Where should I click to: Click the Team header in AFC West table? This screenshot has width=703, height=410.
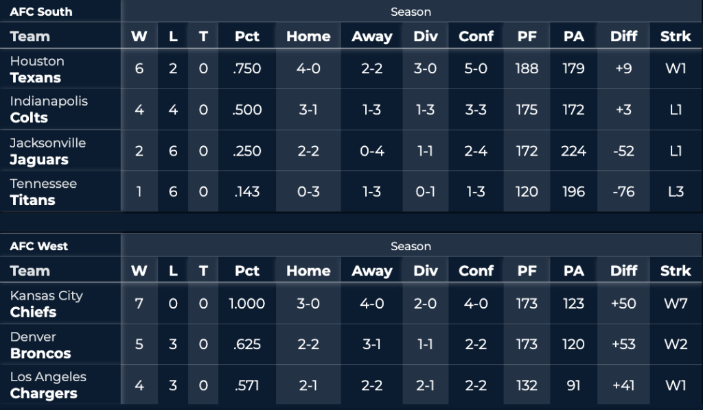(30, 271)
